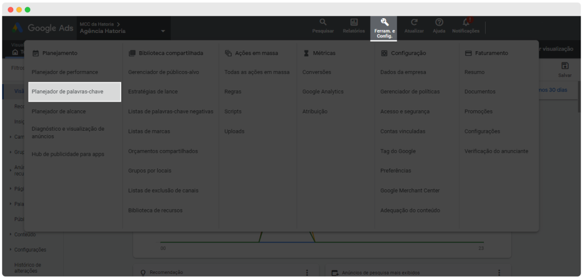Open Acesso e segurança
Screen dimensions: 583x279
coord(405,111)
